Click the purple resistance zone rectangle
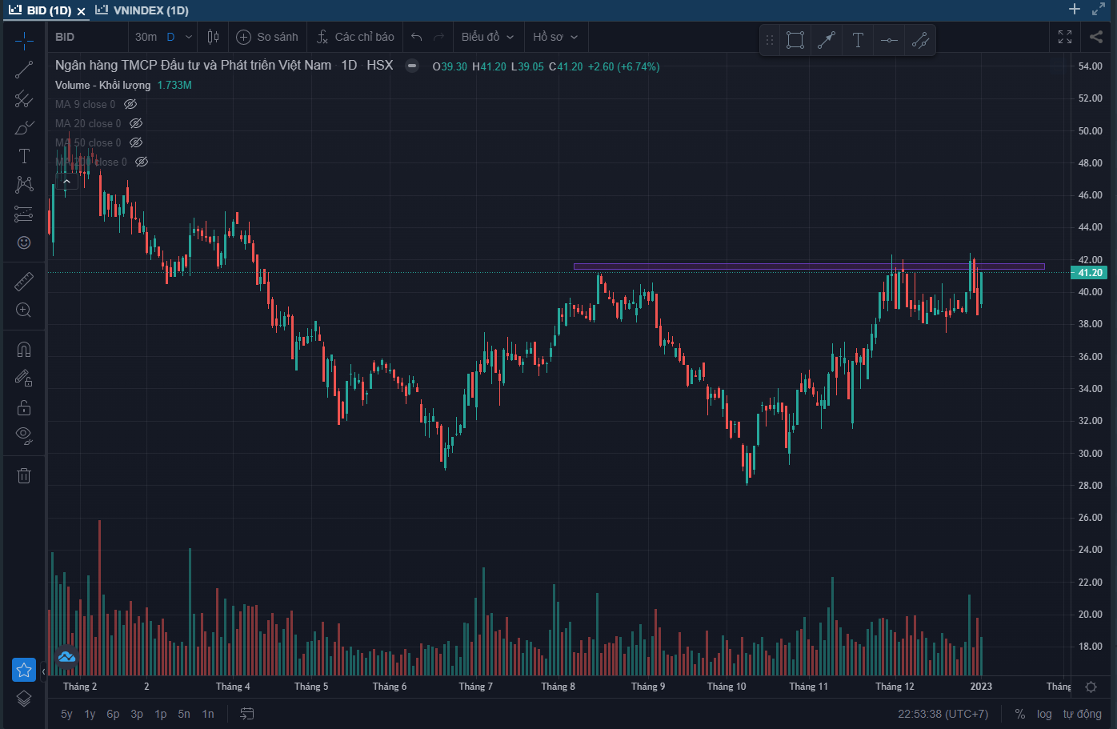The height and width of the screenshot is (729, 1117). (808, 266)
